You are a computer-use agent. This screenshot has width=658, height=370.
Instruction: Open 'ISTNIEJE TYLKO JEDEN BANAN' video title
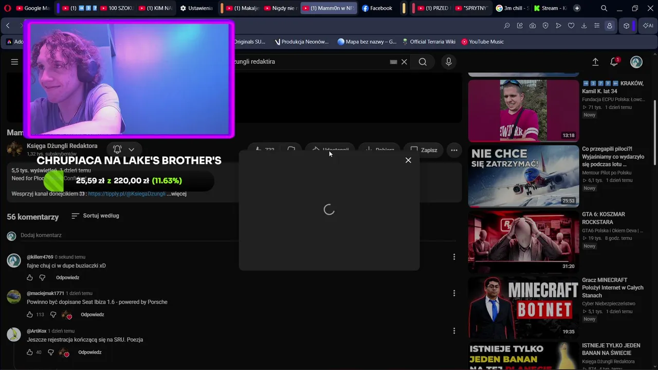coord(611,349)
